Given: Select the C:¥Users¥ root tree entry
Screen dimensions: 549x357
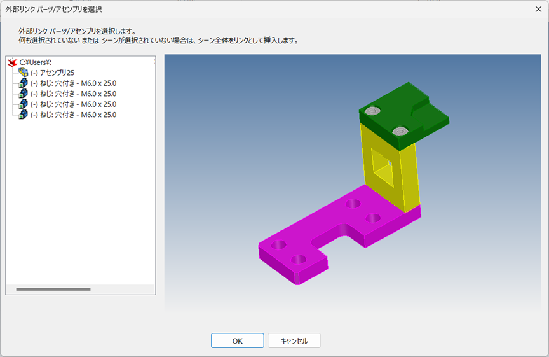Looking at the screenshot, I should coord(36,62).
